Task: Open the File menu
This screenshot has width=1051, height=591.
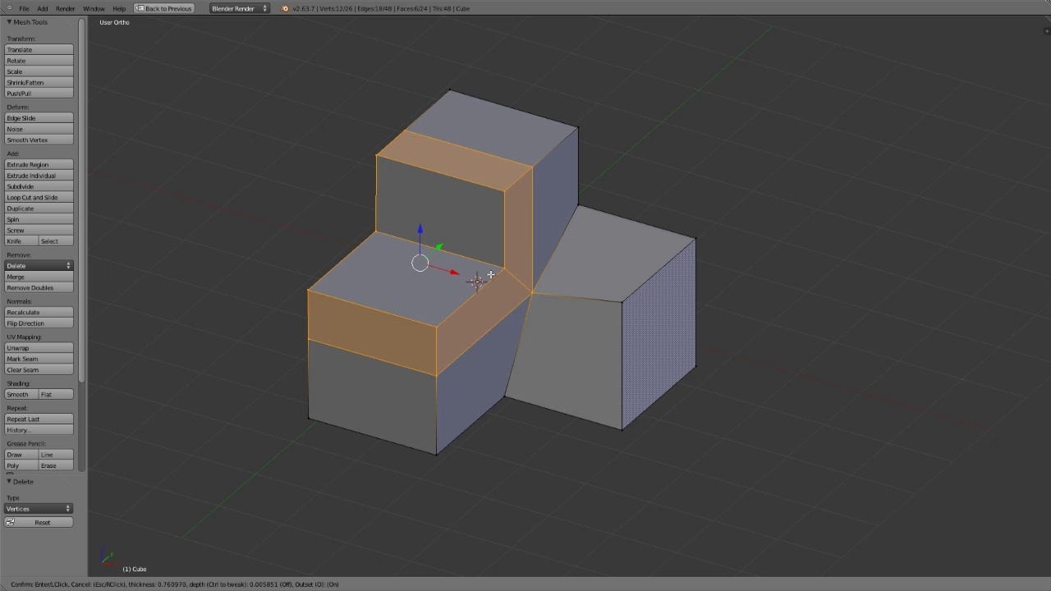Action: 25,8
